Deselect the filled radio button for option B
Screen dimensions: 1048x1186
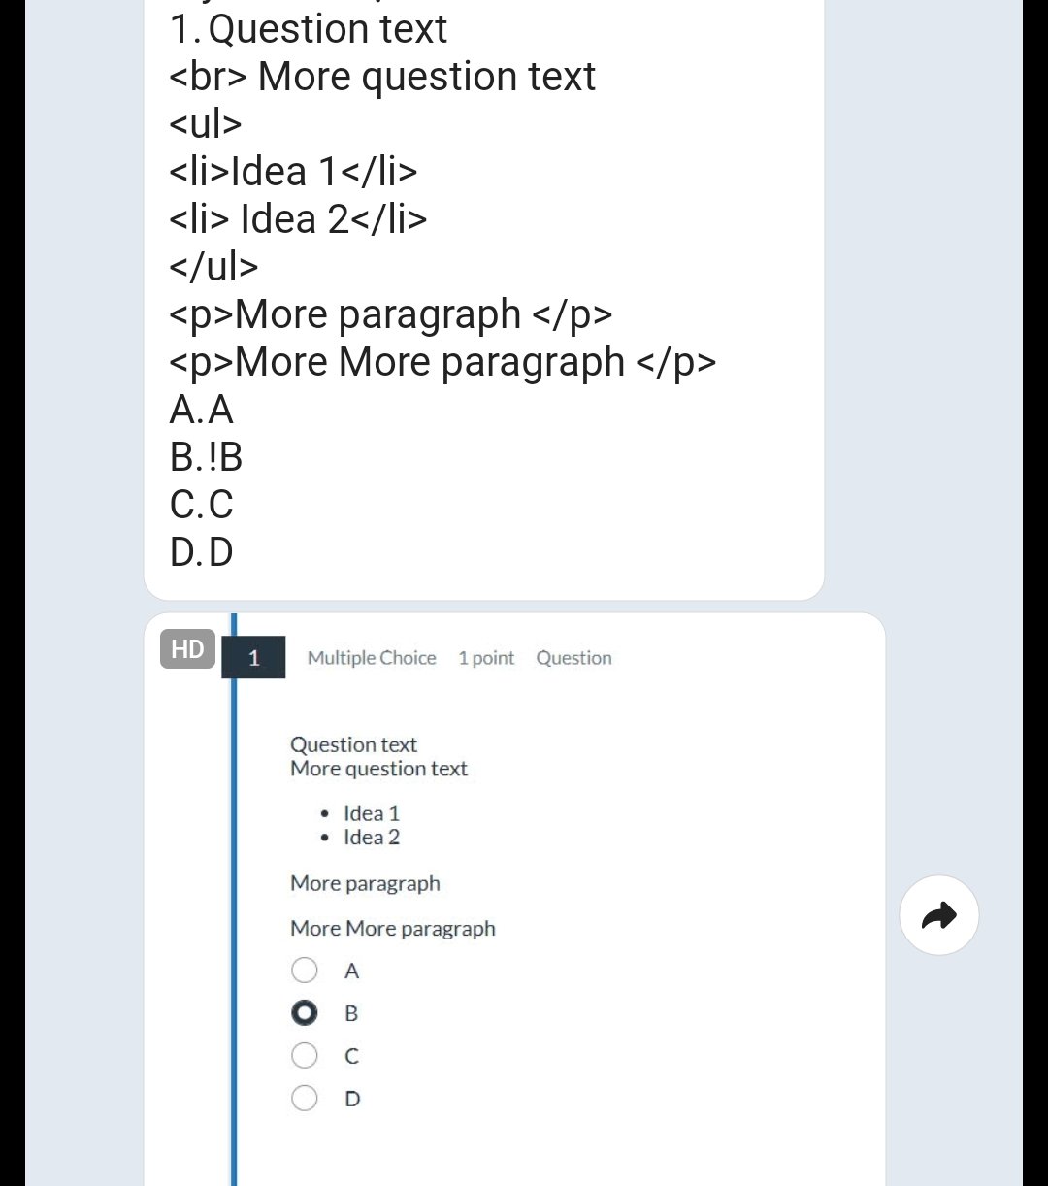(x=304, y=1012)
